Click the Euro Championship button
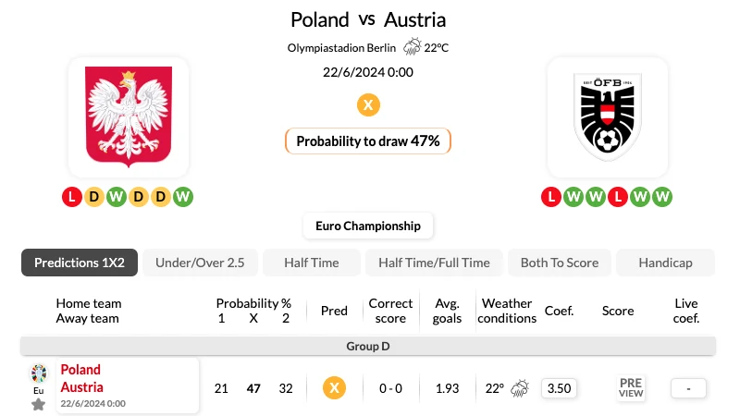 point(368,226)
